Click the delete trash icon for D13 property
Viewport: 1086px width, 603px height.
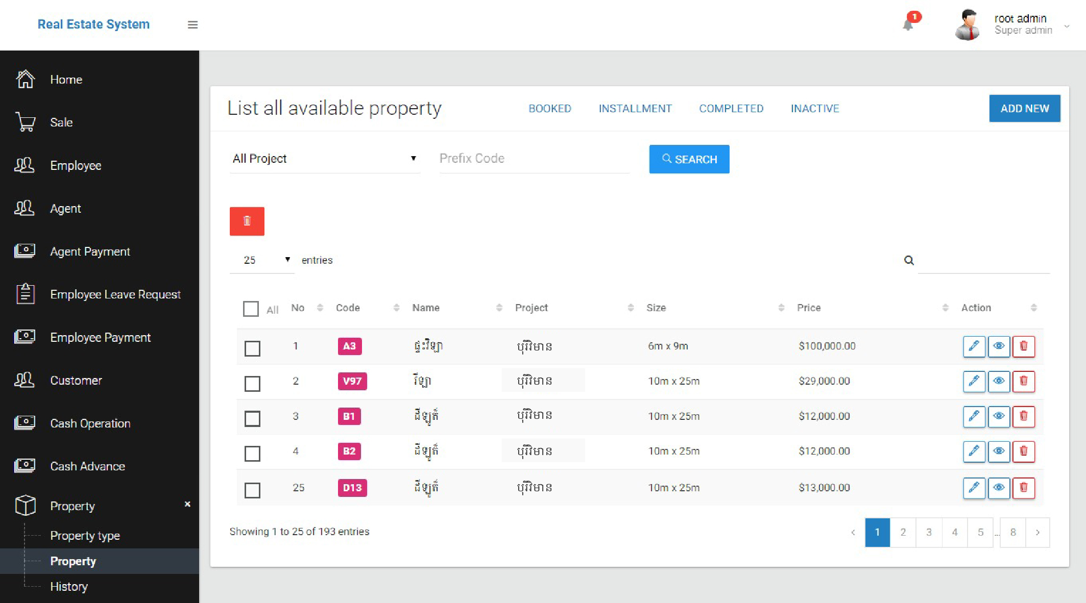pyautogui.click(x=1024, y=487)
